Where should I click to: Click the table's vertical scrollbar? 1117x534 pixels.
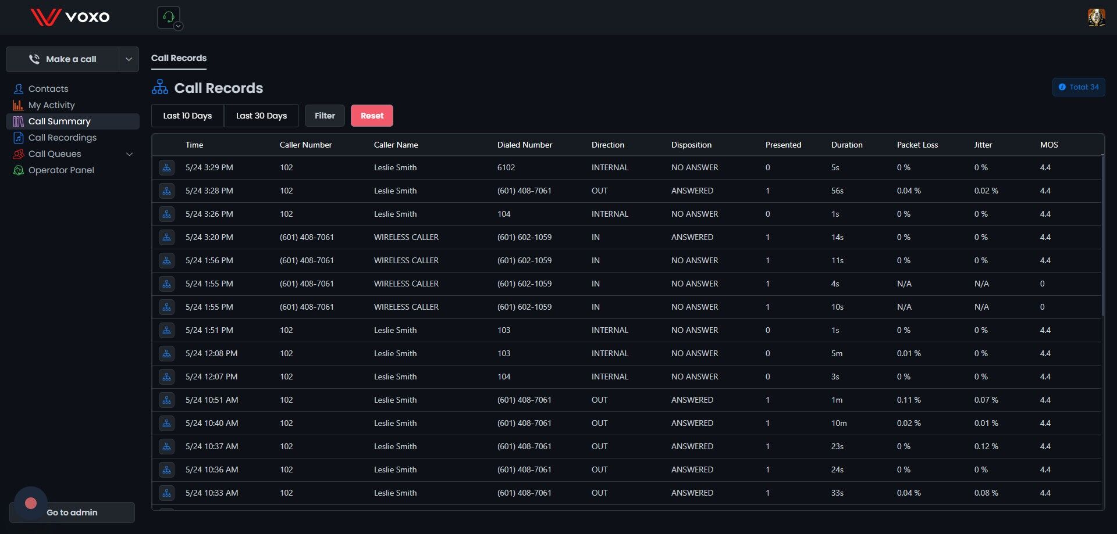[1102, 236]
